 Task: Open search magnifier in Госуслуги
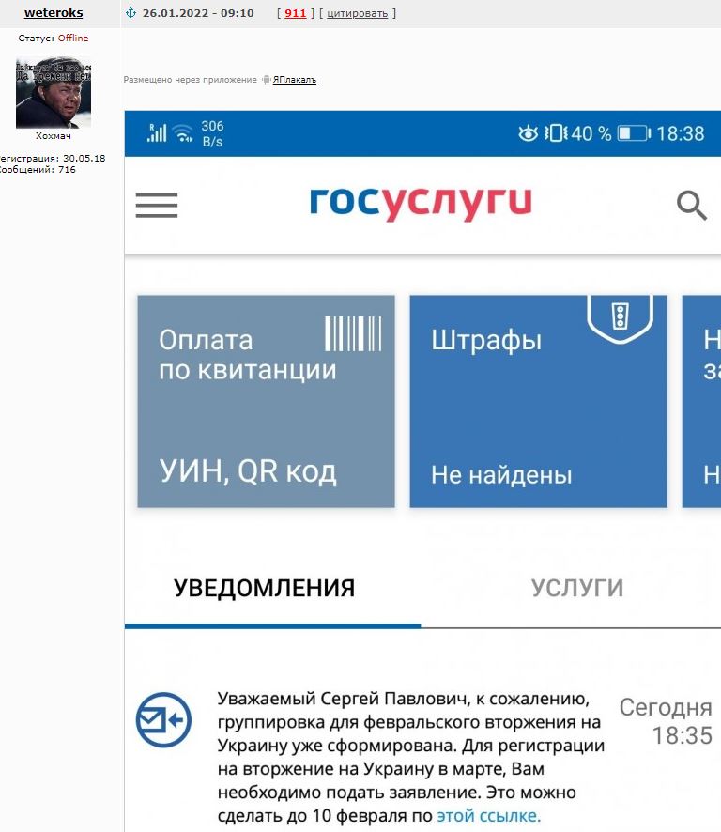point(692,205)
